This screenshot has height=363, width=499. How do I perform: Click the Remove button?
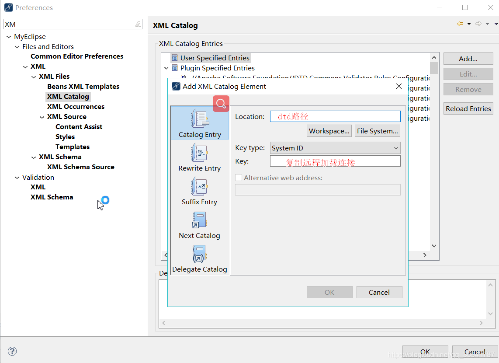pyautogui.click(x=468, y=90)
